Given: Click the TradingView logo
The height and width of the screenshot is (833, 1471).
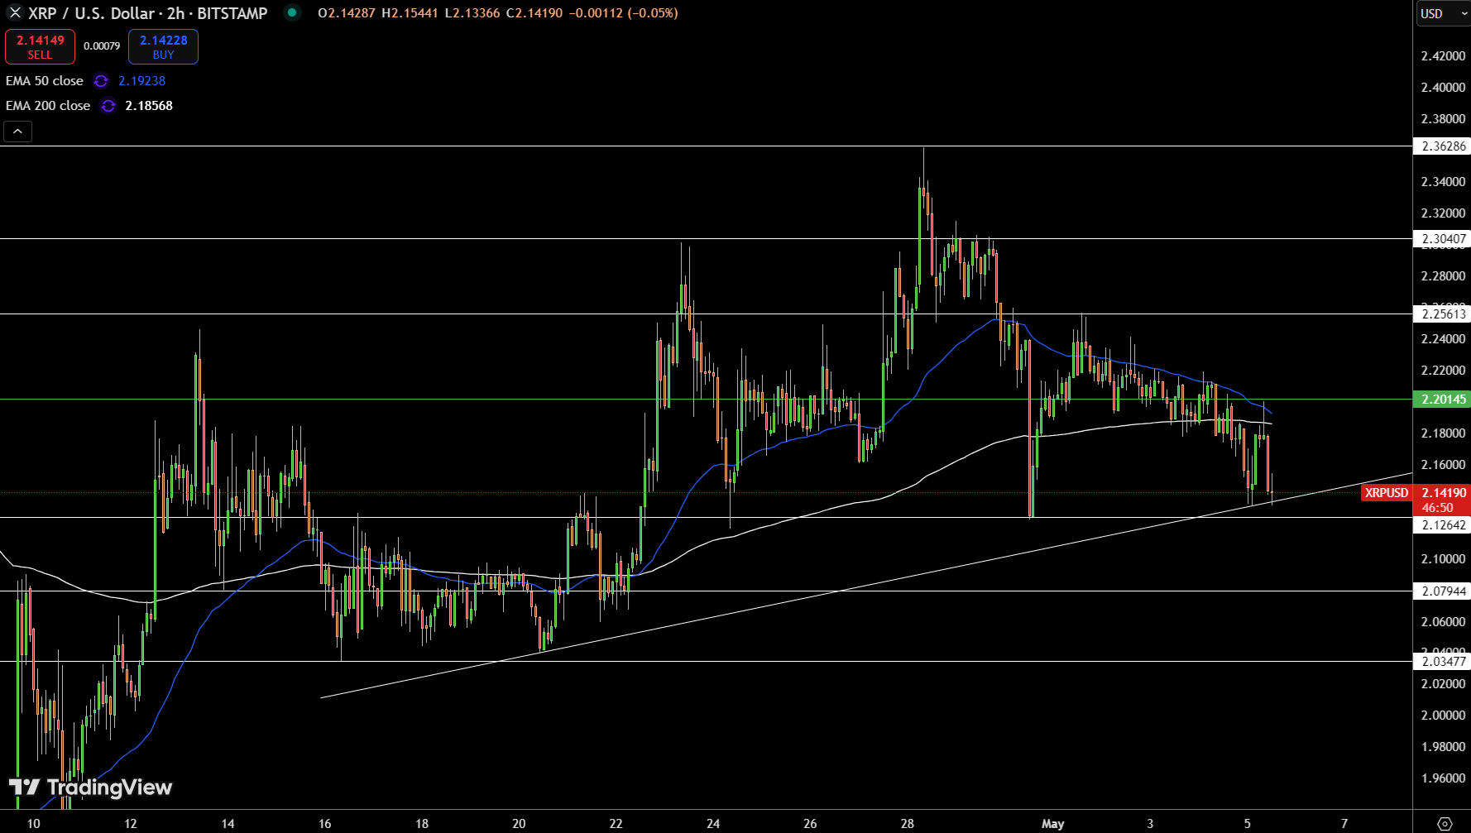Looking at the screenshot, I should 90,787.
